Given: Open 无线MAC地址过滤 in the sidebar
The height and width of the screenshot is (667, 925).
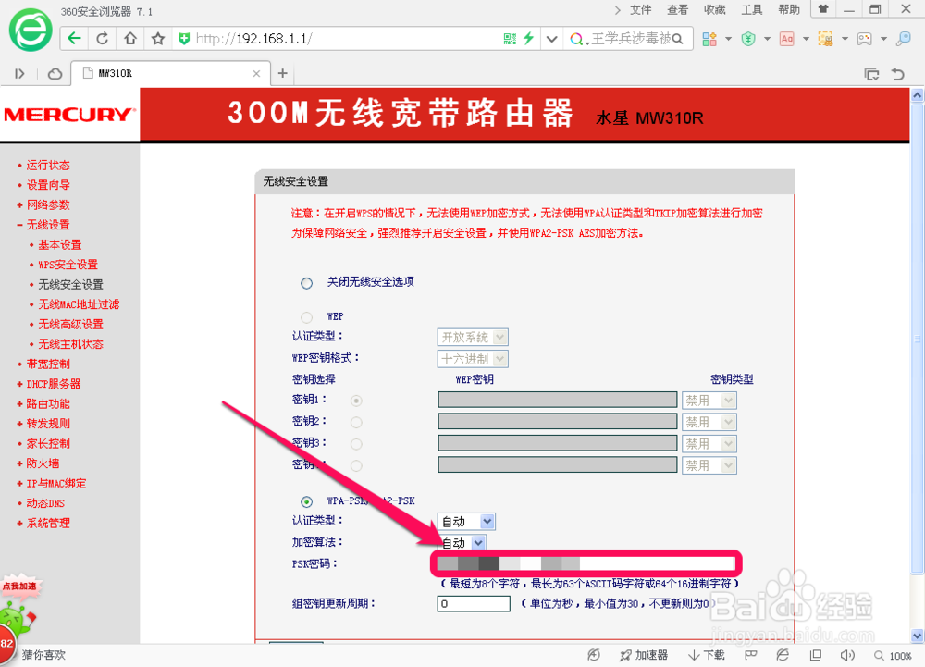Looking at the screenshot, I should point(79,304).
